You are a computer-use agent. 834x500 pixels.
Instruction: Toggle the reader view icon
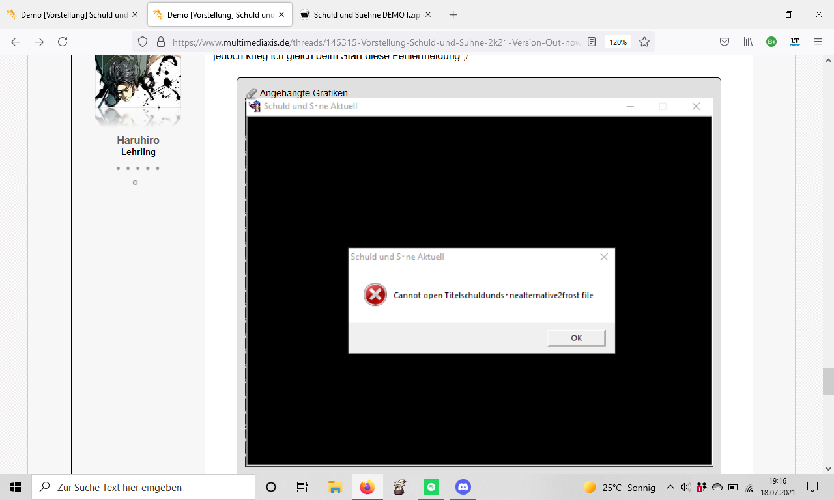pos(592,42)
